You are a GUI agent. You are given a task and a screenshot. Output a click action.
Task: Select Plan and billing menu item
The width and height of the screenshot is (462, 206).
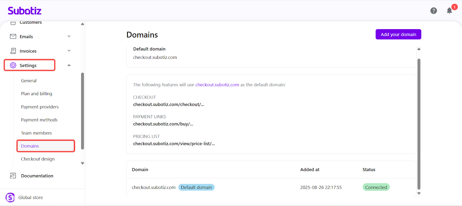coord(36,94)
